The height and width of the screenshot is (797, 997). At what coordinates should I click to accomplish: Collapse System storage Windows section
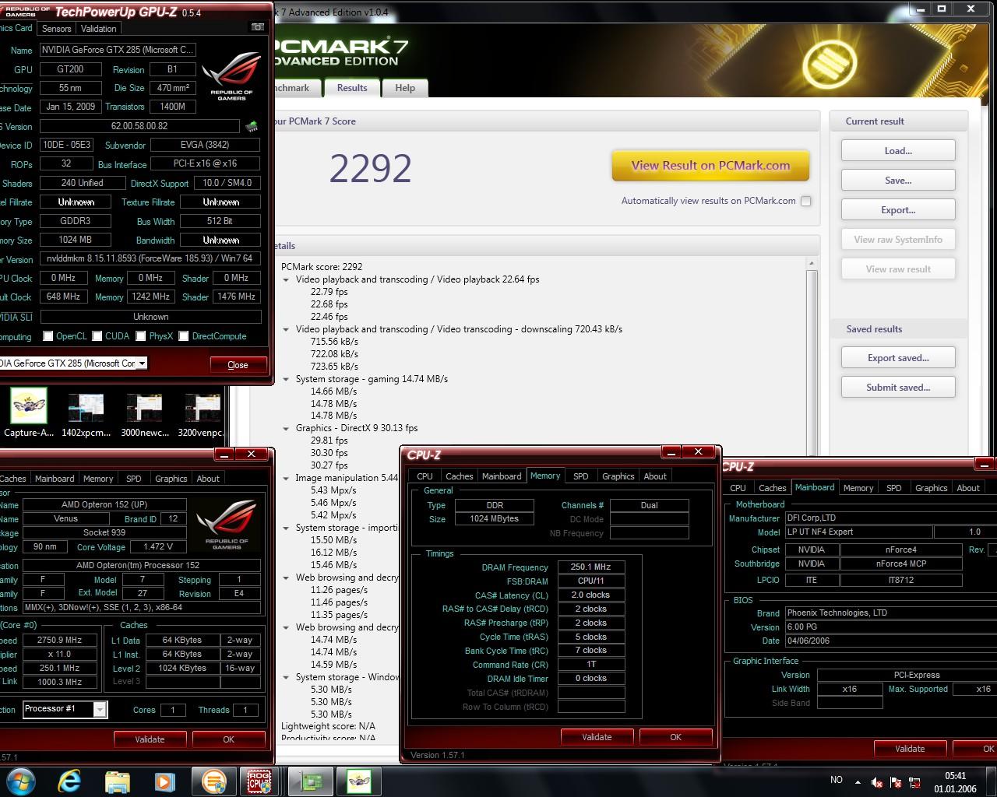286,677
